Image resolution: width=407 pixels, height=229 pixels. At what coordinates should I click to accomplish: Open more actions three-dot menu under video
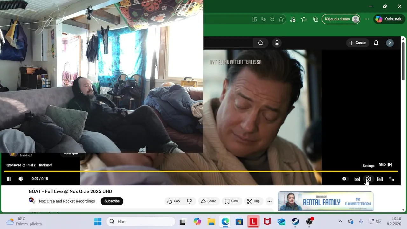(269, 201)
